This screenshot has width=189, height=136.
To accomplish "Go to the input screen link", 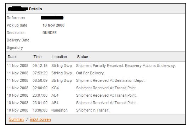I will pos(40,119).
